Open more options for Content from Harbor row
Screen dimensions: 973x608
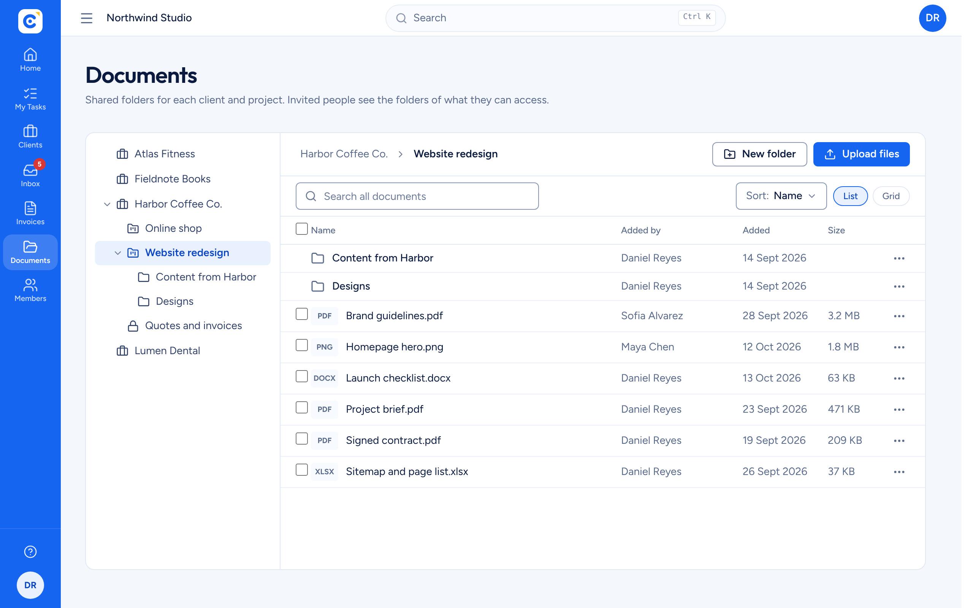pyautogui.click(x=899, y=258)
